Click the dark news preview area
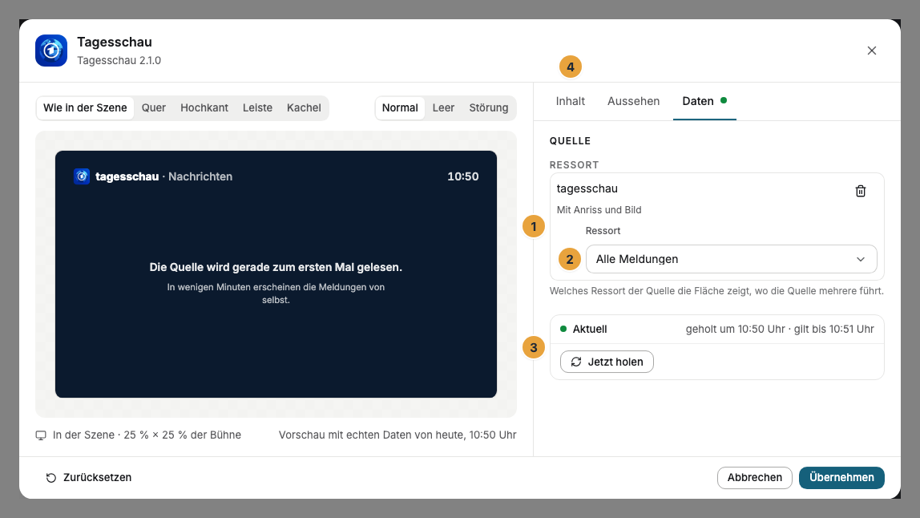 click(276, 274)
